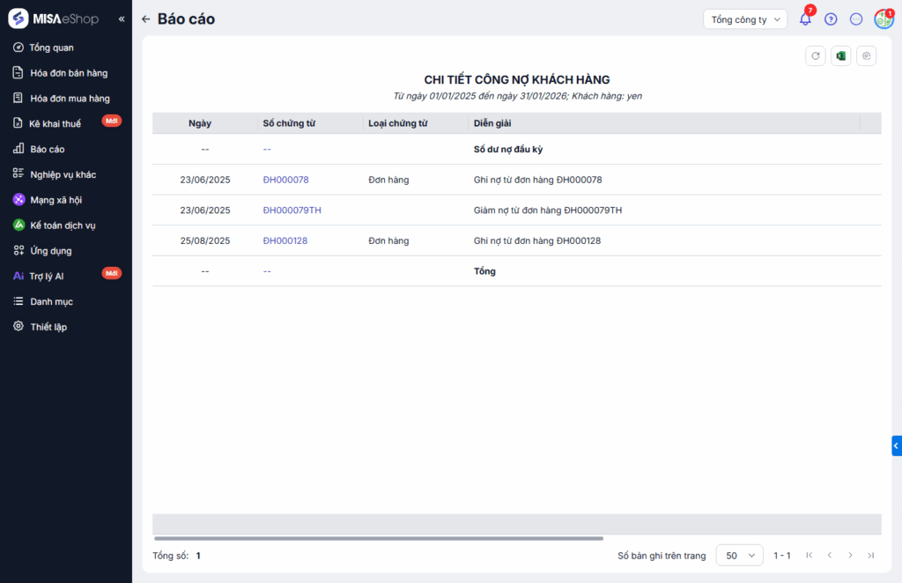902x583 pixels.
Task: Click the horizontal table scrollbar
Action: coord(379,538)
